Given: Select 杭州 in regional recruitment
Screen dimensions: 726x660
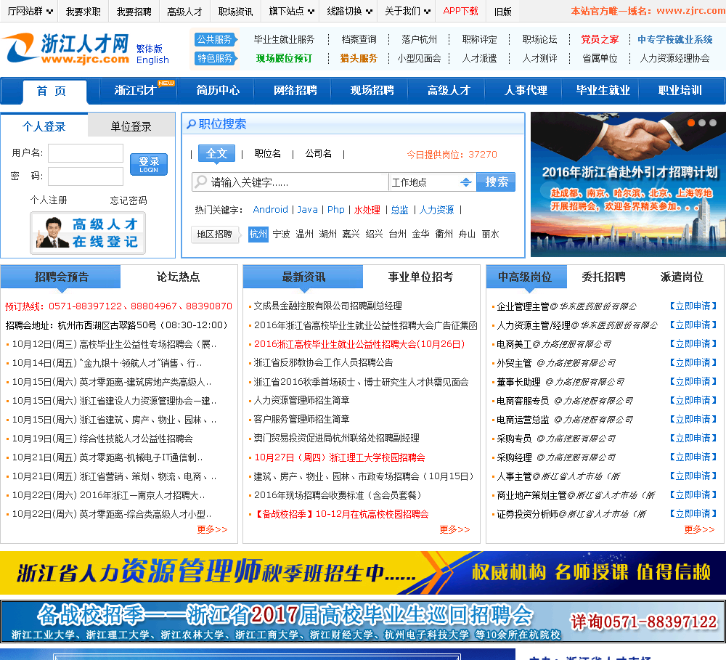Looking at the screenshot, I should coord(258,234).
